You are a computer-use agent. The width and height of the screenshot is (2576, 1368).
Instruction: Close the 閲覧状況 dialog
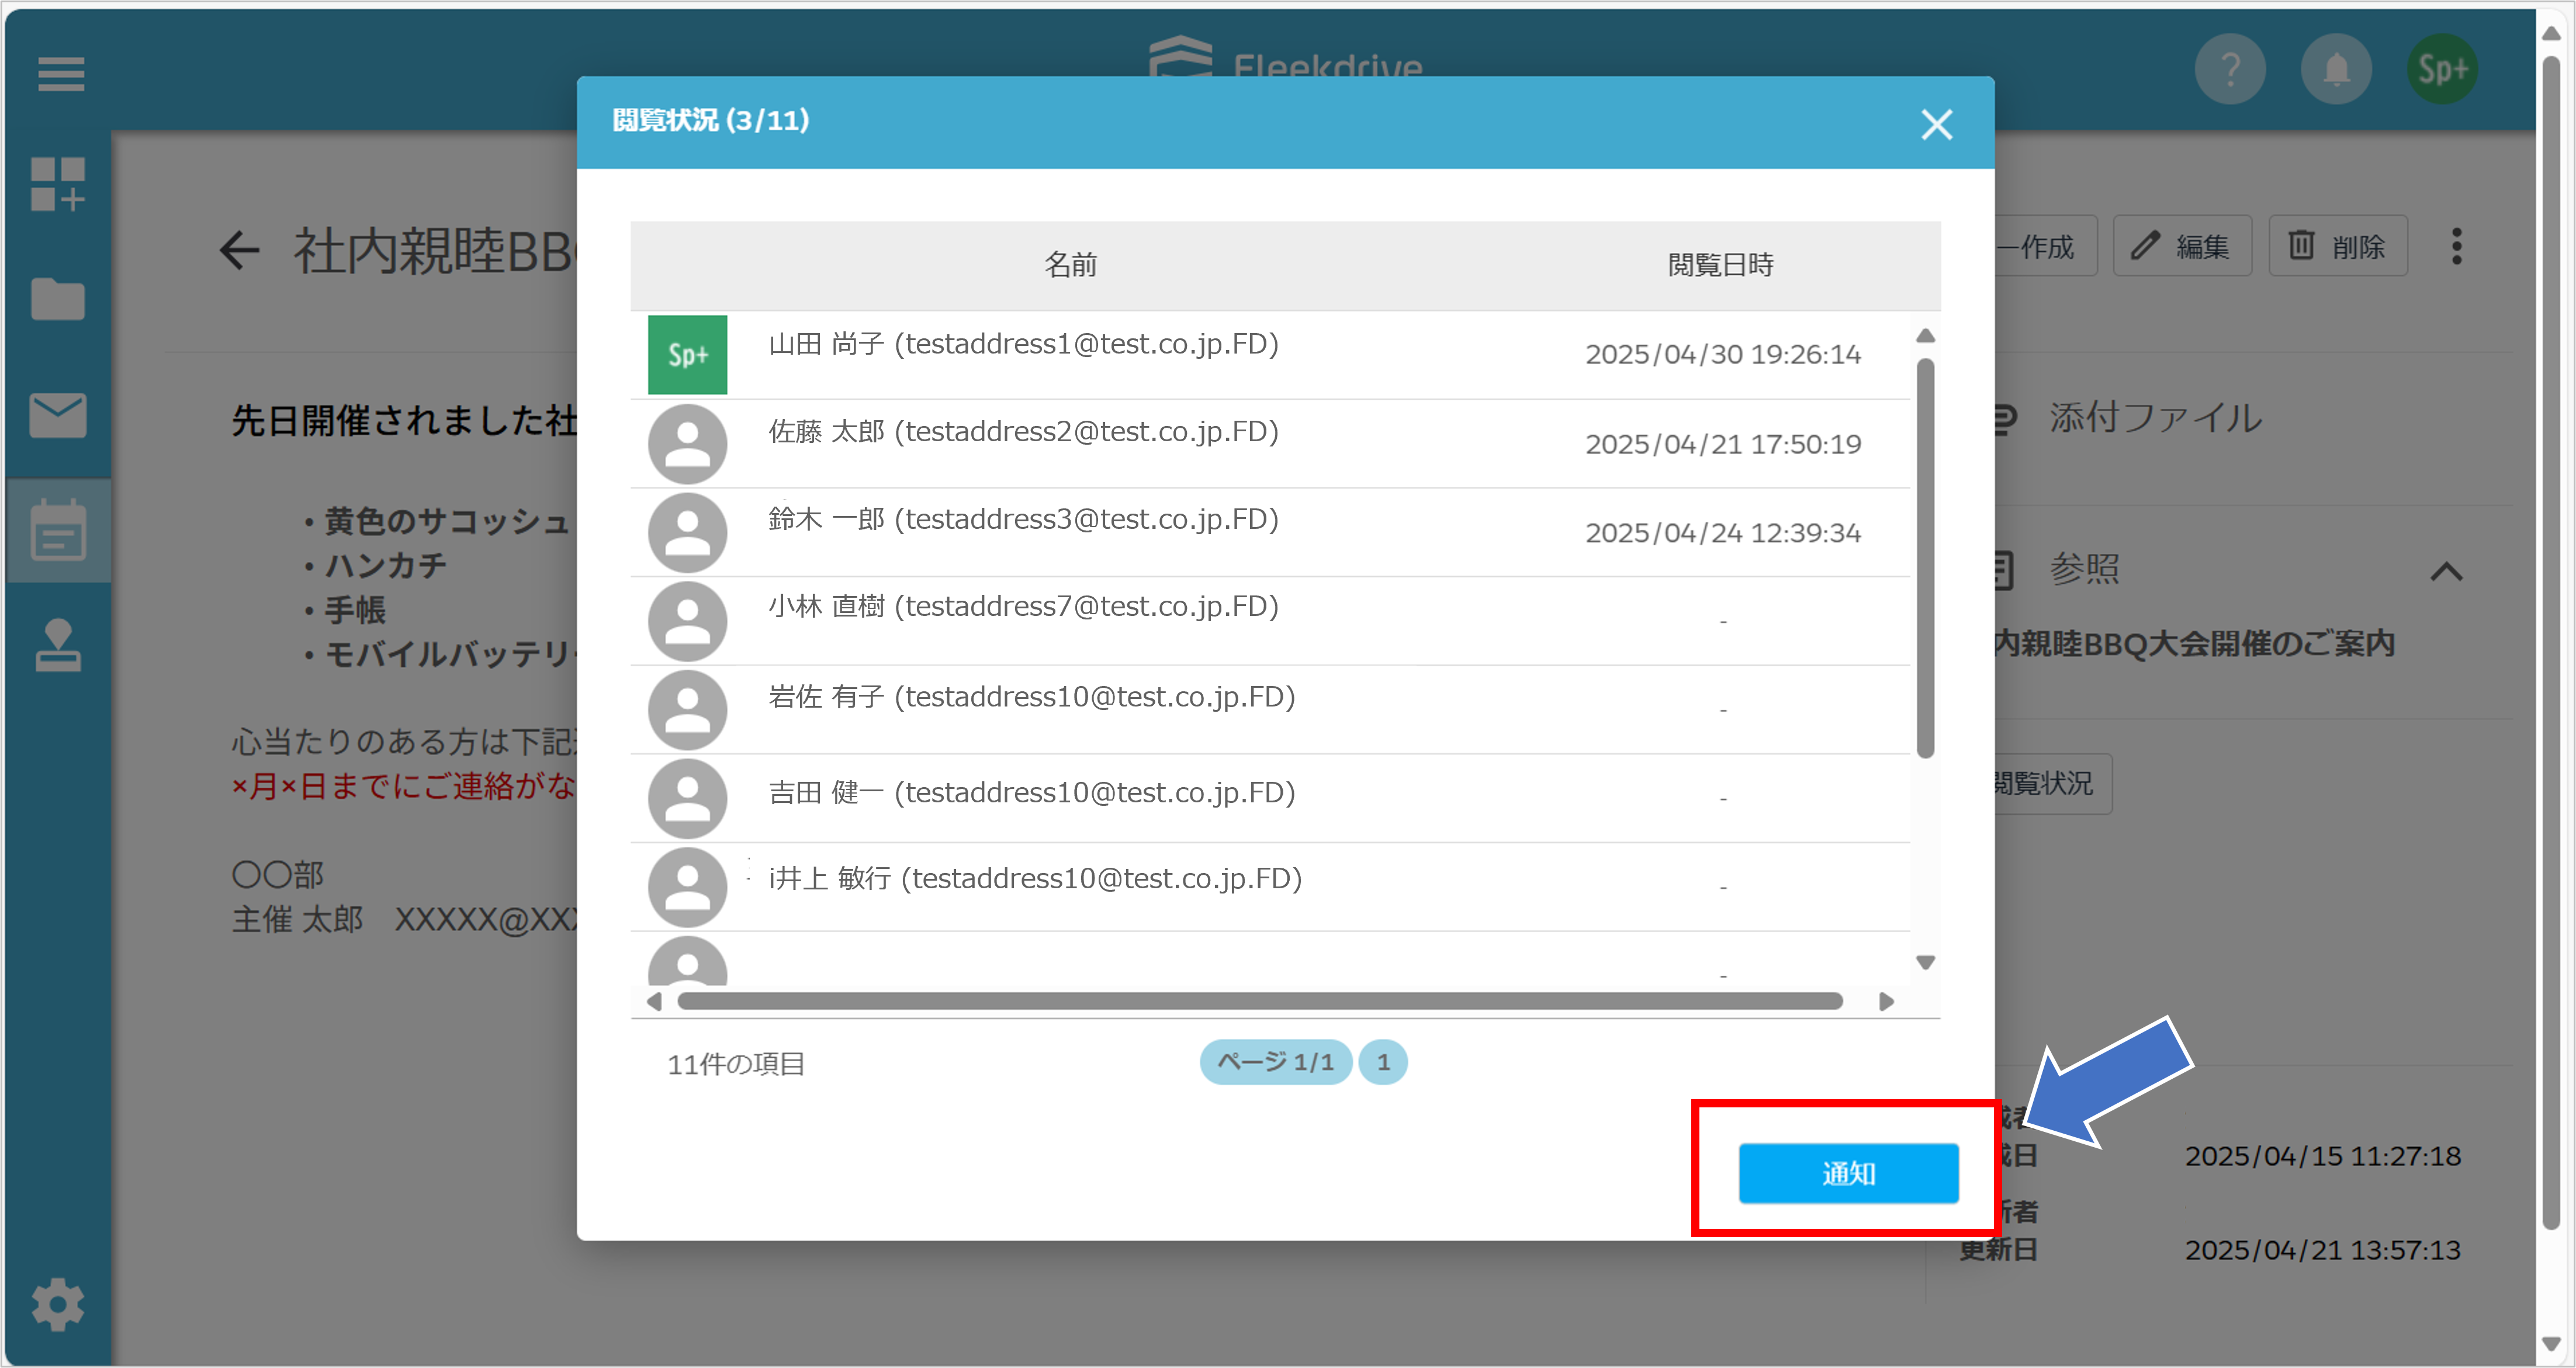[x=1937, y=125]
